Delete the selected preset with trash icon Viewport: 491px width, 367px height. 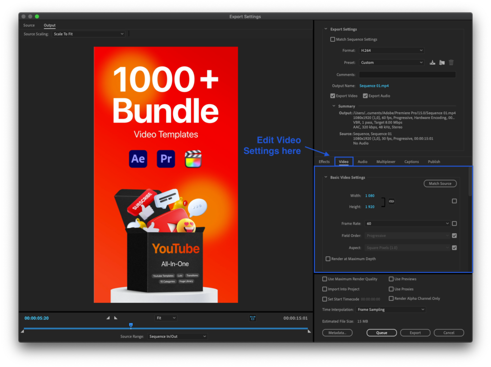tap(451, 62)
